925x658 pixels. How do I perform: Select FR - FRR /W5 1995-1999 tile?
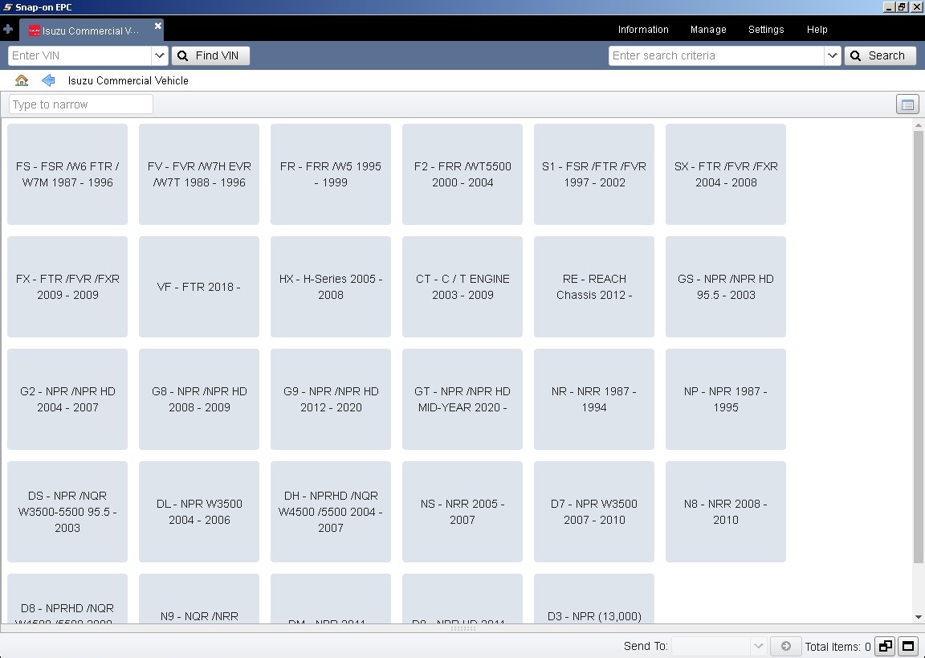tap(330, 174)
